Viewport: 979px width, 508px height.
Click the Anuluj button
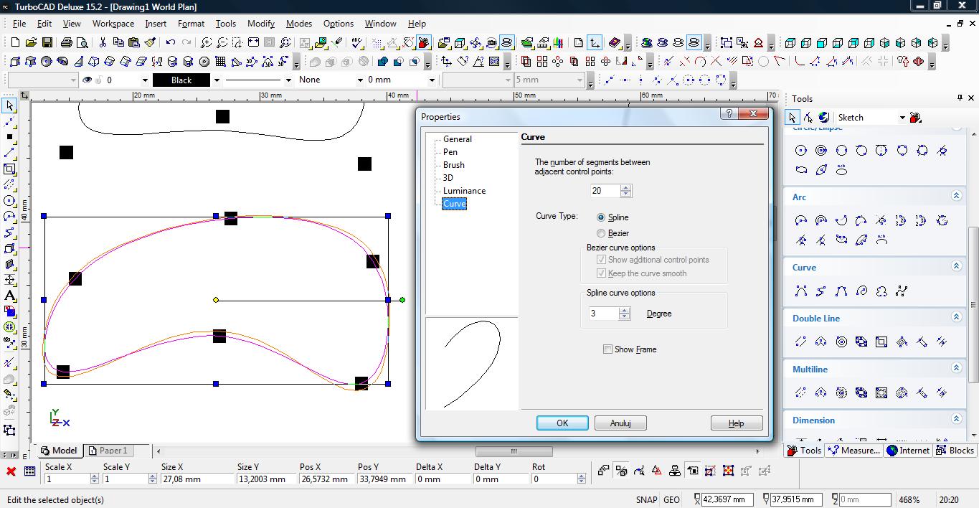tap(620, 423)
